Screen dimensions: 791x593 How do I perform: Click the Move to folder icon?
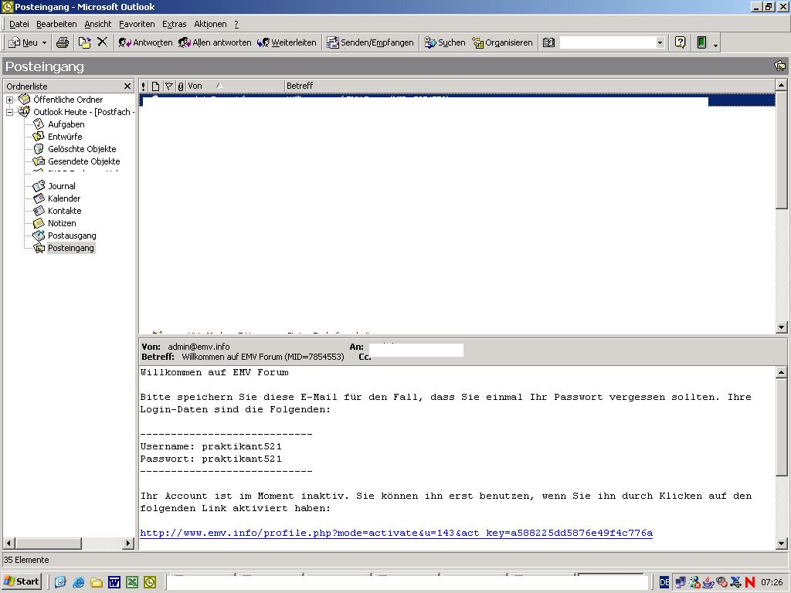[x=85, y=43]
